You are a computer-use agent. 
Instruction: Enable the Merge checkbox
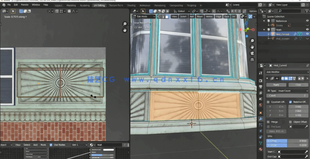[x=268, y=122]
